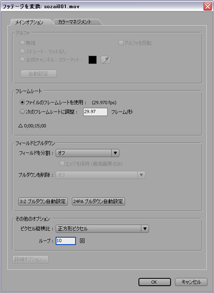Open プルダウンを削除 dropdown
Screen dimensions: 214x293
coord(100,175)
